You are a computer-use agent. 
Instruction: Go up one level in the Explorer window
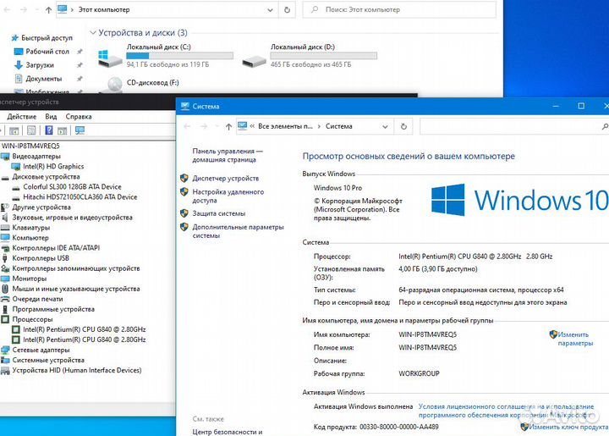(48, 10)
